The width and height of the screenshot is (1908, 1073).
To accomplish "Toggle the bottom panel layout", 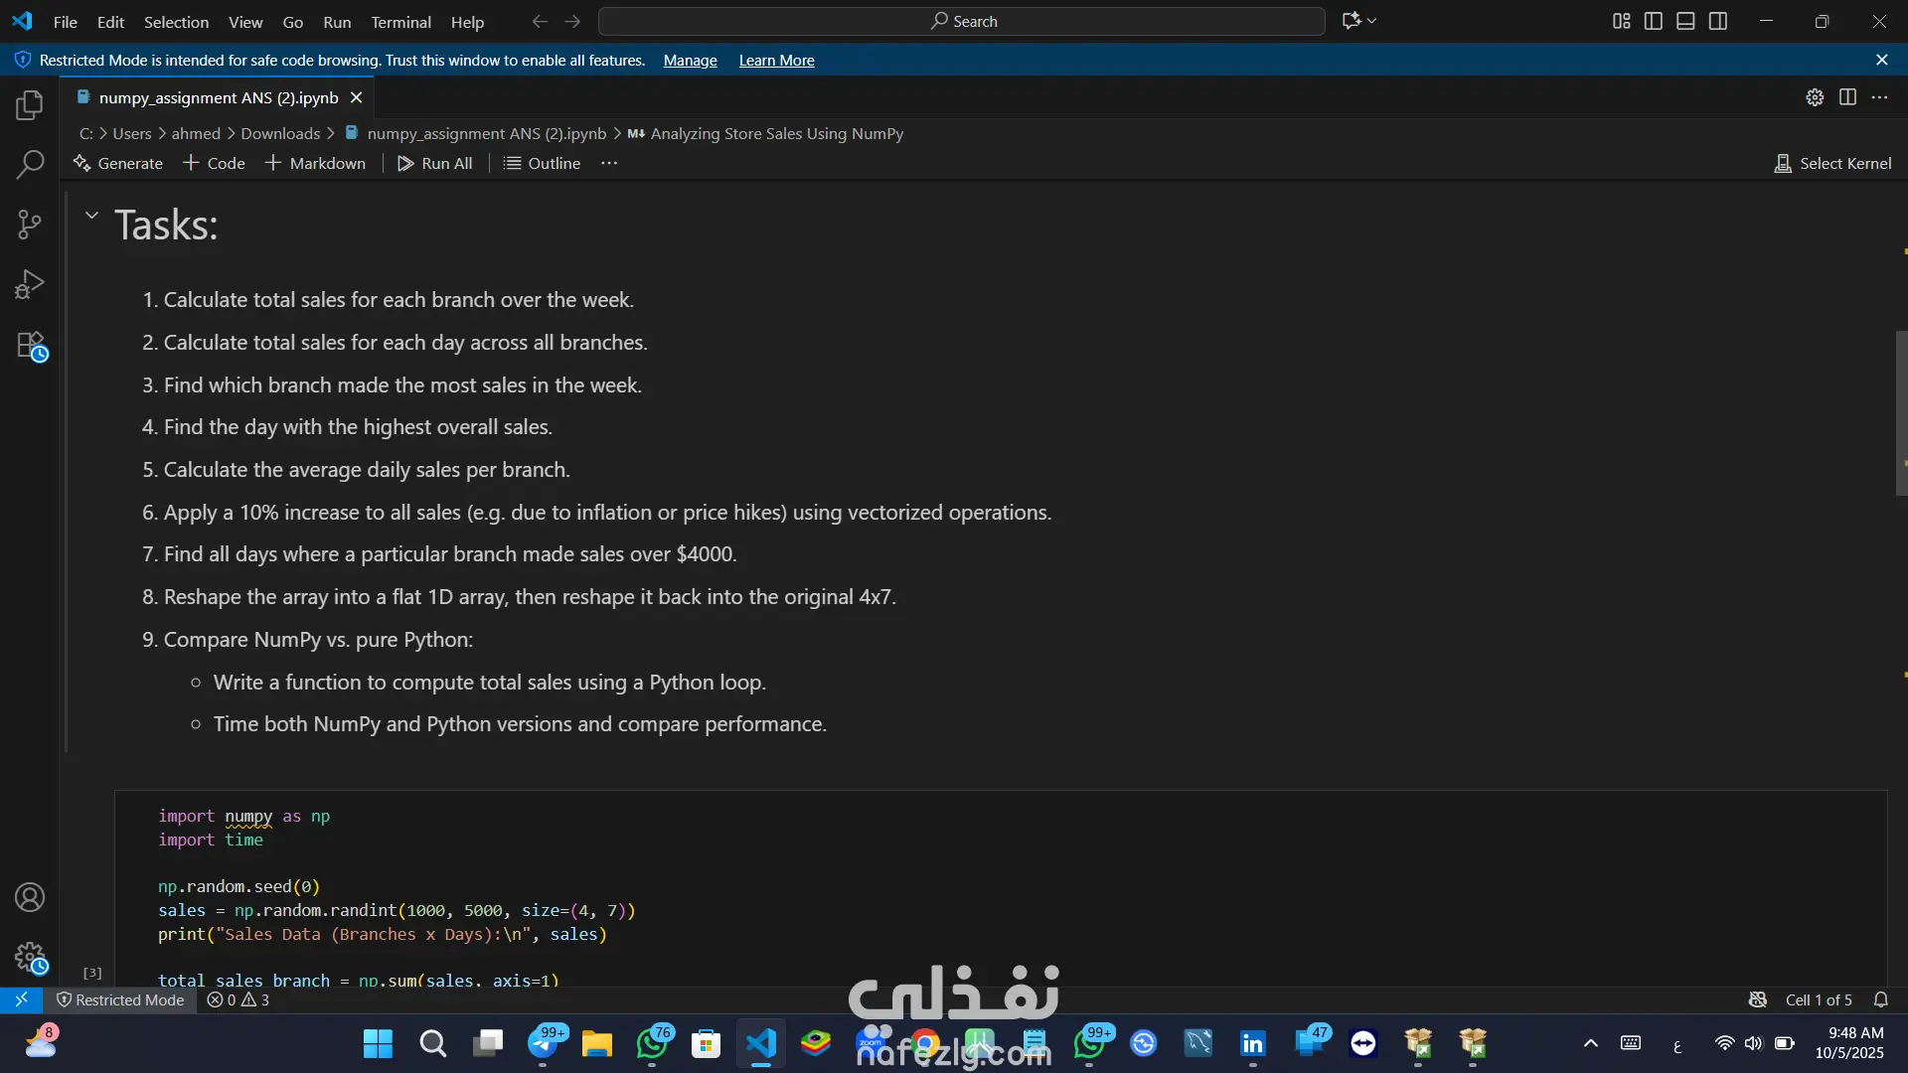I will coord(1685,21).
